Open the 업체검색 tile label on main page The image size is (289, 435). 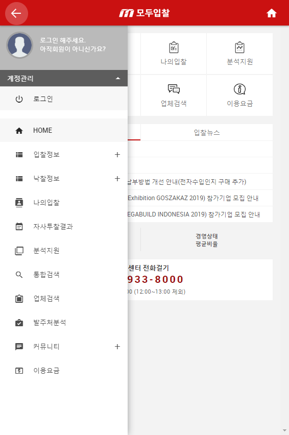(x=174, y=104)
